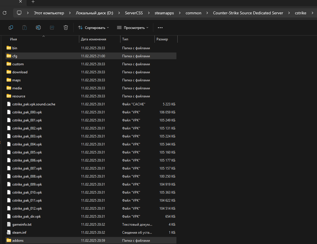317x244 pixels.
Task: Select the cfg folder icon
Action: [9, 56]
